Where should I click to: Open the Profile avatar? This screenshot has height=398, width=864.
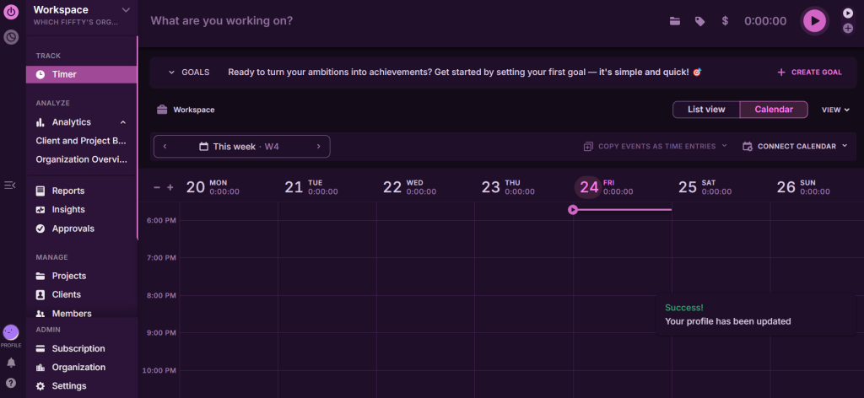pos(11,333)
